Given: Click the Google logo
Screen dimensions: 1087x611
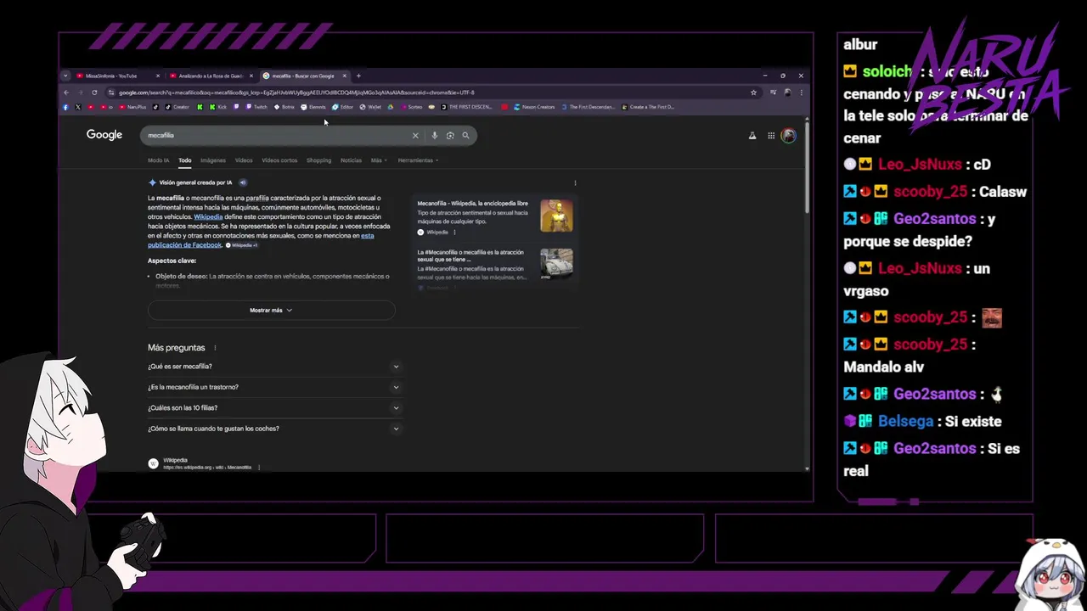Looking at the screenshot, I should coord(104,135).
